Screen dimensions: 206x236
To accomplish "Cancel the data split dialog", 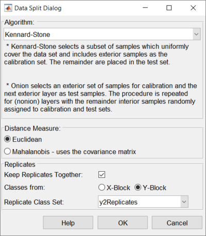I will [177, 223].
